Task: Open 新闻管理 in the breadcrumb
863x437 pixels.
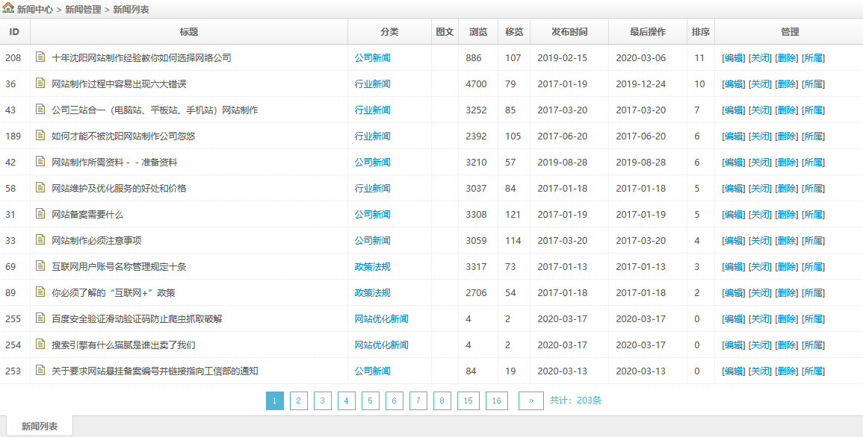Action: coord(83,10)
